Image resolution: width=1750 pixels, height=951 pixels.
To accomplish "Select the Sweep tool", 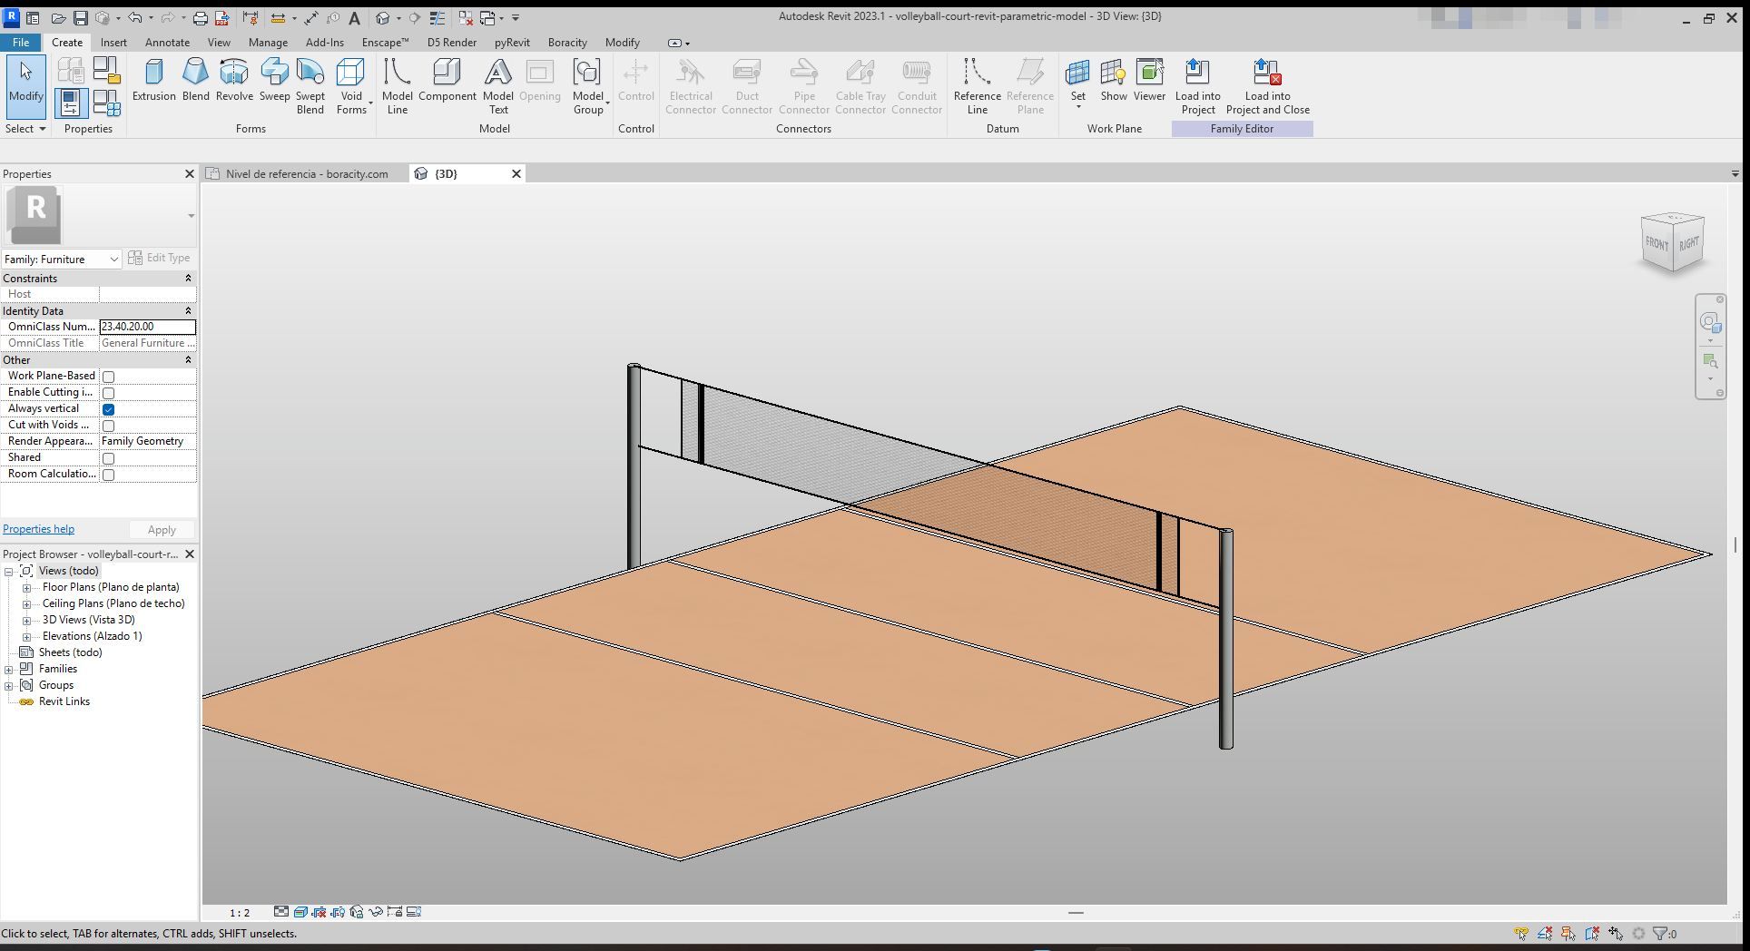I will coord(274,82).
